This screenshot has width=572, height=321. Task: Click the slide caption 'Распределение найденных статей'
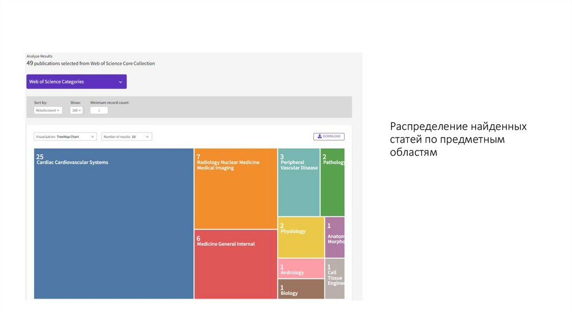458,139
